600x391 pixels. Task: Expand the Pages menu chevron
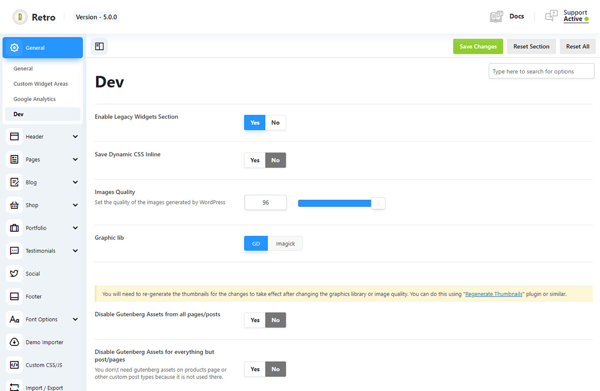(x=75, y=159)
